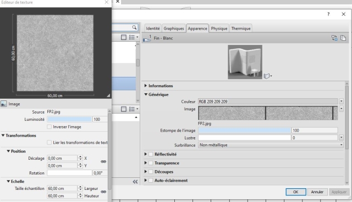352x202 pixels.
Task: Click the search magnifier icon
Action: click(134, 27)
